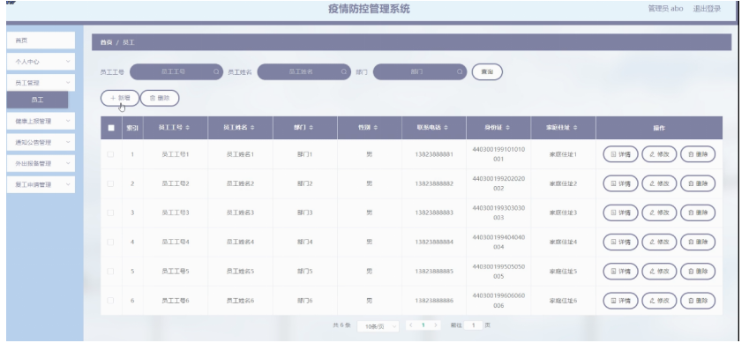Click phone number 13823888883 cell
The image size is (749, 343).
tap(434, 213)
